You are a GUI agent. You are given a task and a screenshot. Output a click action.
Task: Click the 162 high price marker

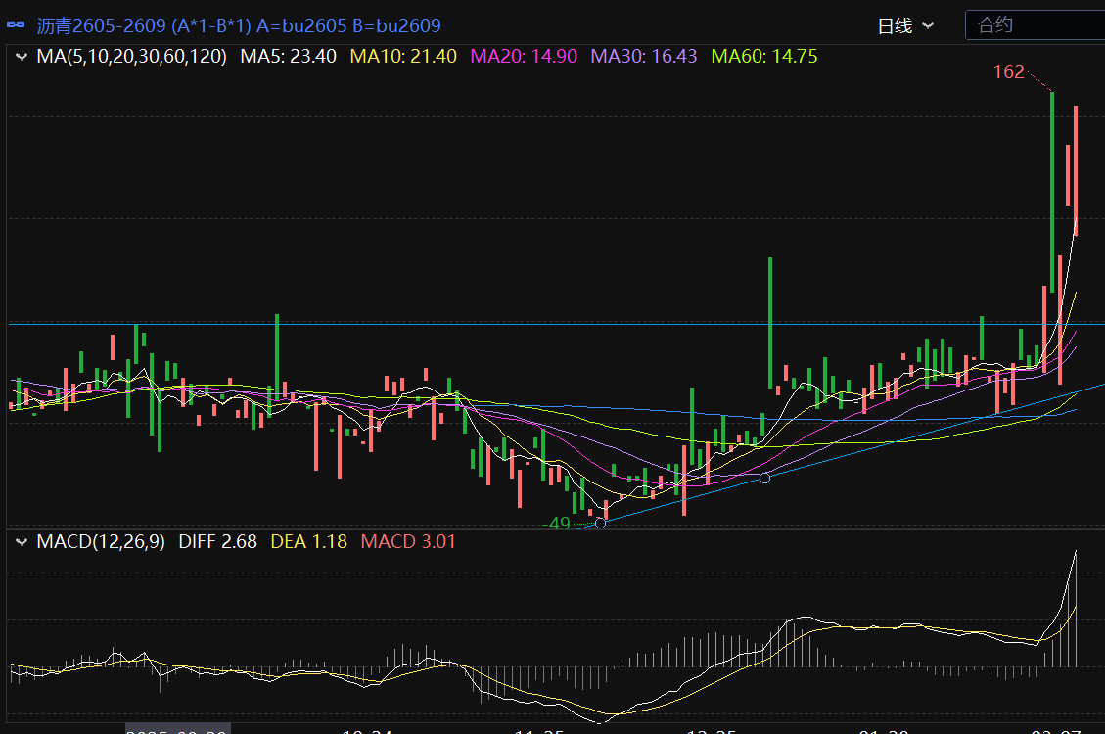(x=1008, y=72)
